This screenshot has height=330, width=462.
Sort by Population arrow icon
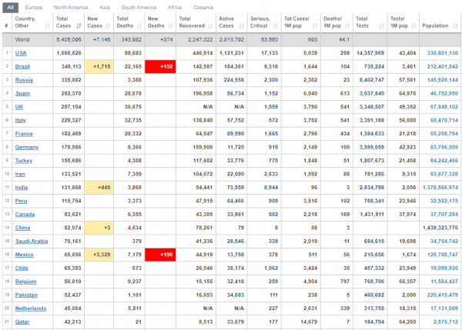(x=456, y=26)
